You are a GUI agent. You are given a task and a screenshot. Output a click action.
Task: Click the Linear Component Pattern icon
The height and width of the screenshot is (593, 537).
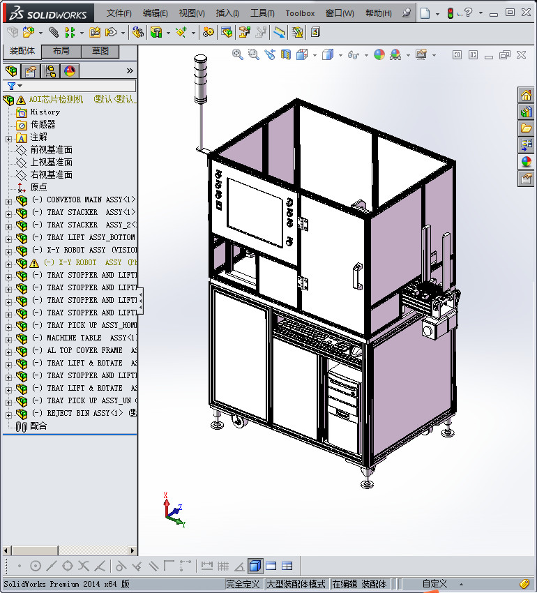[70, 33]
